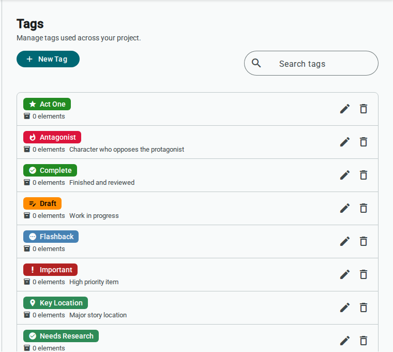Viewport: 393px width, 352px height.
Task: Edit the Needs Research tag
Action: click(x=345, y=341)
